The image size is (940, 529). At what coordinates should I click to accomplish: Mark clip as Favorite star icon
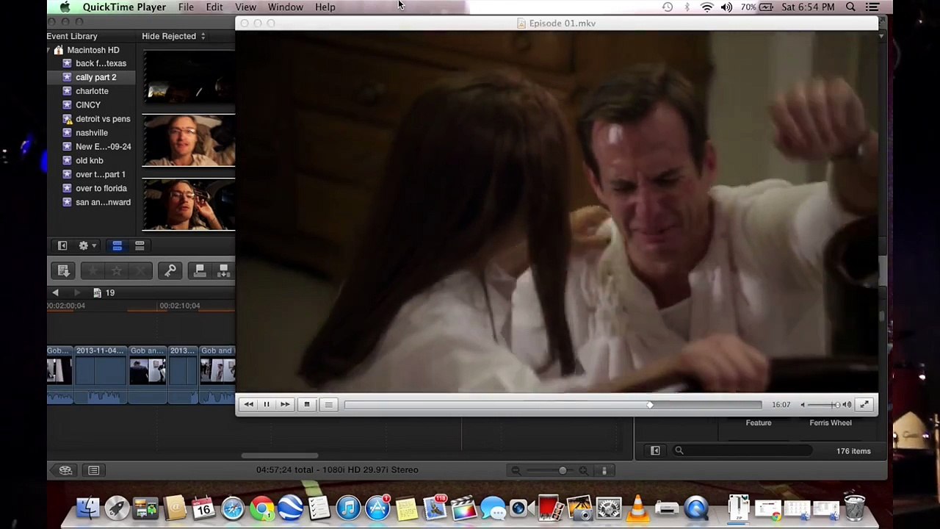pyautogui.click(x=93, y=271)
